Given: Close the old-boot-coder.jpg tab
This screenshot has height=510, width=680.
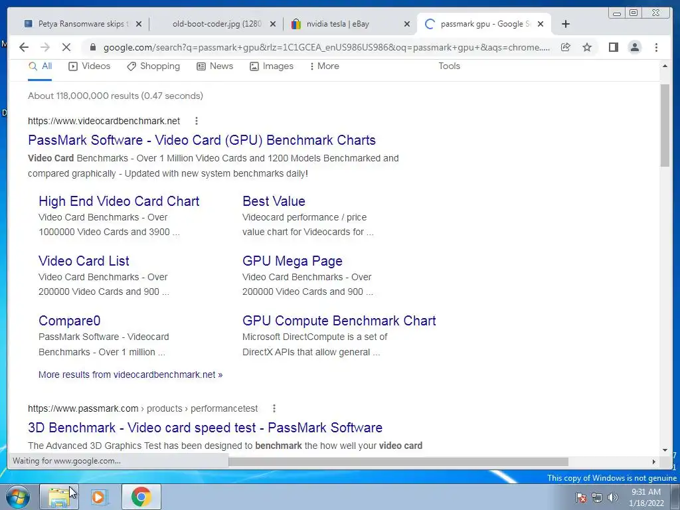Looking at the screenshot, I should pyautogui.click(x=273, y=24).
